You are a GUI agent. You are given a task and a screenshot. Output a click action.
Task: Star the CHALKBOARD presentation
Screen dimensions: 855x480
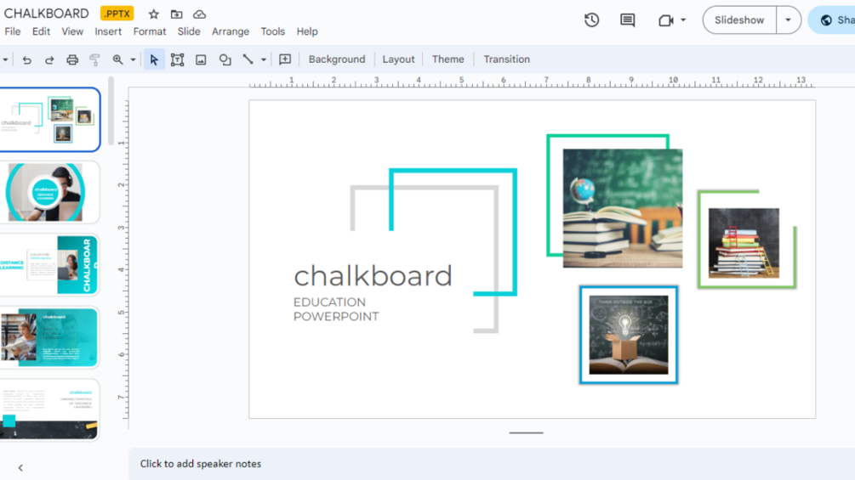[x=154, y=14]
